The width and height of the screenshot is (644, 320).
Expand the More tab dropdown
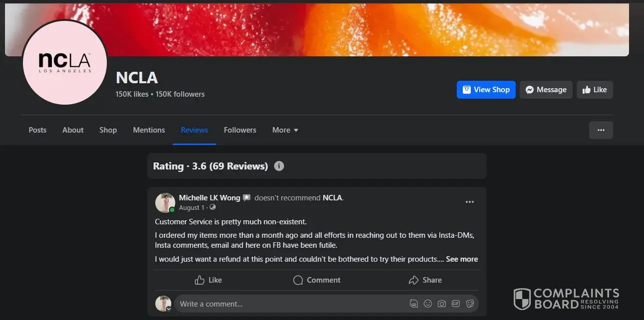point(285,130)
